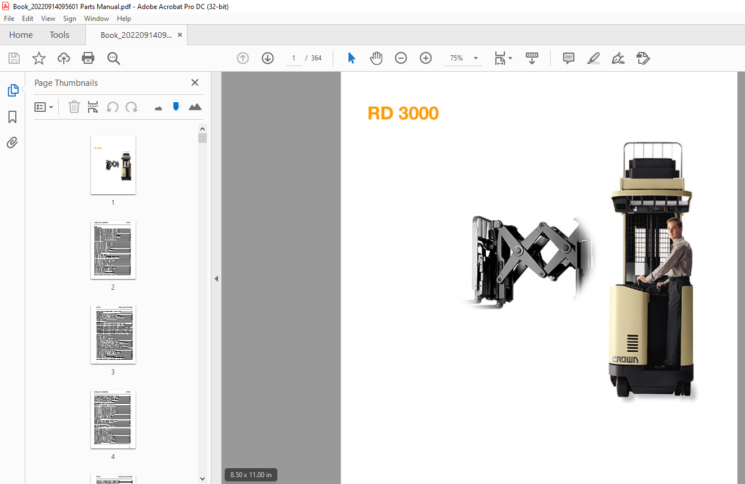Click the Save file icon
Screen dimensions: 745x484
pyautogui.click(x=14, y=58)
